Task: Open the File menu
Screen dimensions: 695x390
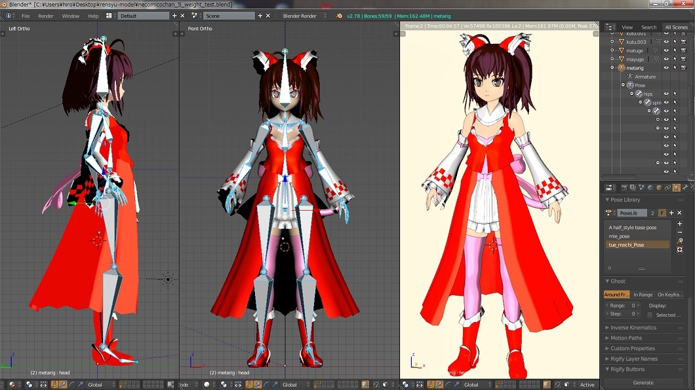Action: (x=26, y=16)
